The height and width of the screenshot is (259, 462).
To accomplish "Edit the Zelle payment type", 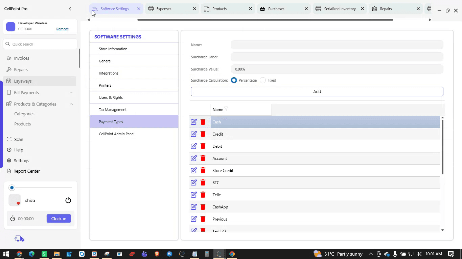I will tap(193, 195).
